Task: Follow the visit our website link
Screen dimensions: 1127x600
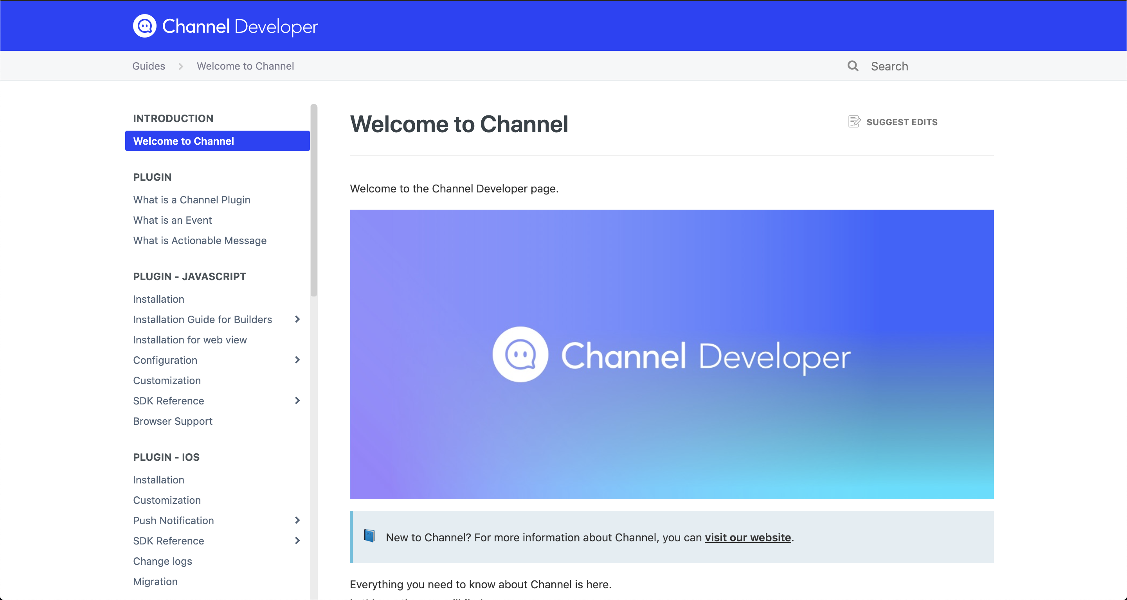Action: tap(747, 537)
